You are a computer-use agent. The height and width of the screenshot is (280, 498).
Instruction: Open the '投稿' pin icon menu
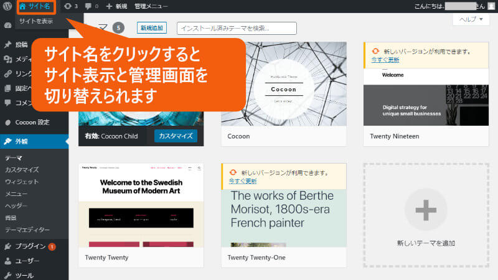[7, 44]
